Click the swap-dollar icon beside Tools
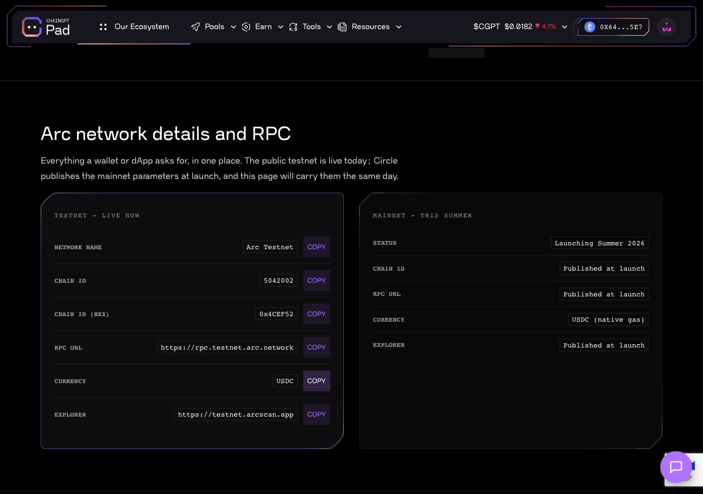Screen dimensions: 703x494 [293, 27]
